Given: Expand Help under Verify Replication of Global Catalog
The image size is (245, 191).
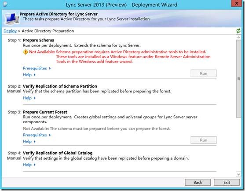Looking at the screenshot, I should [x=29, y=165].
